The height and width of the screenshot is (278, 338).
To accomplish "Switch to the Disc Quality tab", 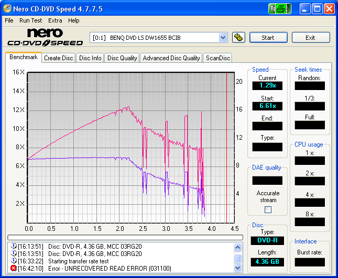I will [x=122, y=58].
